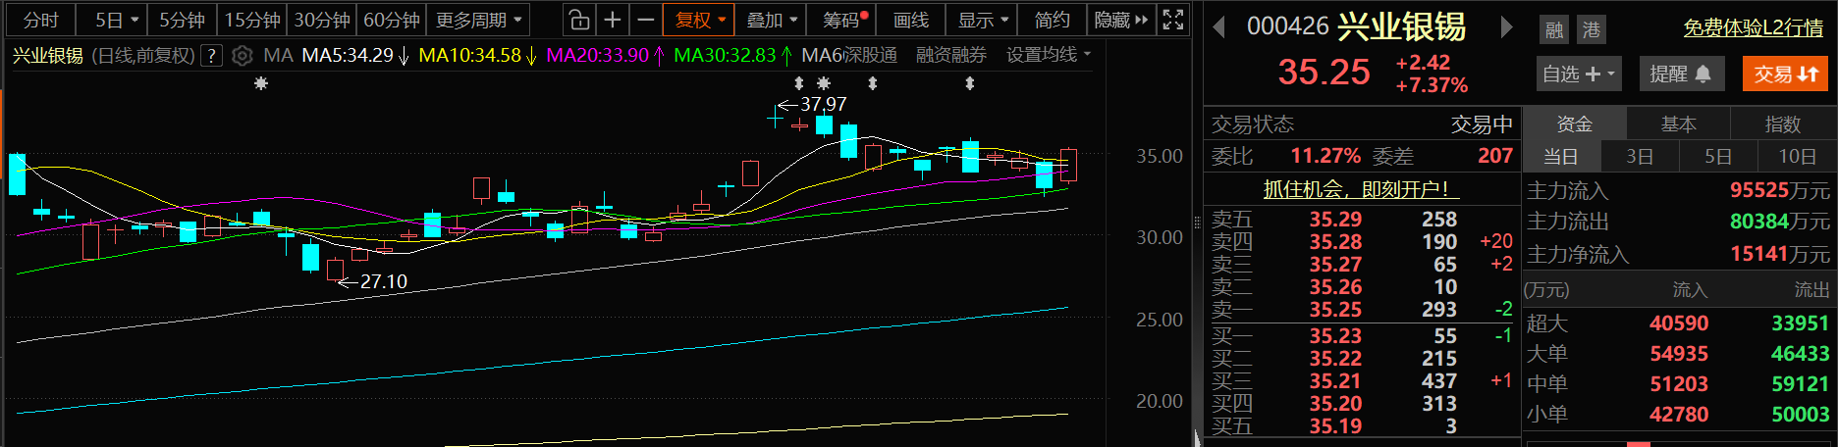The height and width of the screenshot is (447, 1838).
Task: Select the 3日 capital flow tab
Action: pyautogui.click(x=1639, y=157)
